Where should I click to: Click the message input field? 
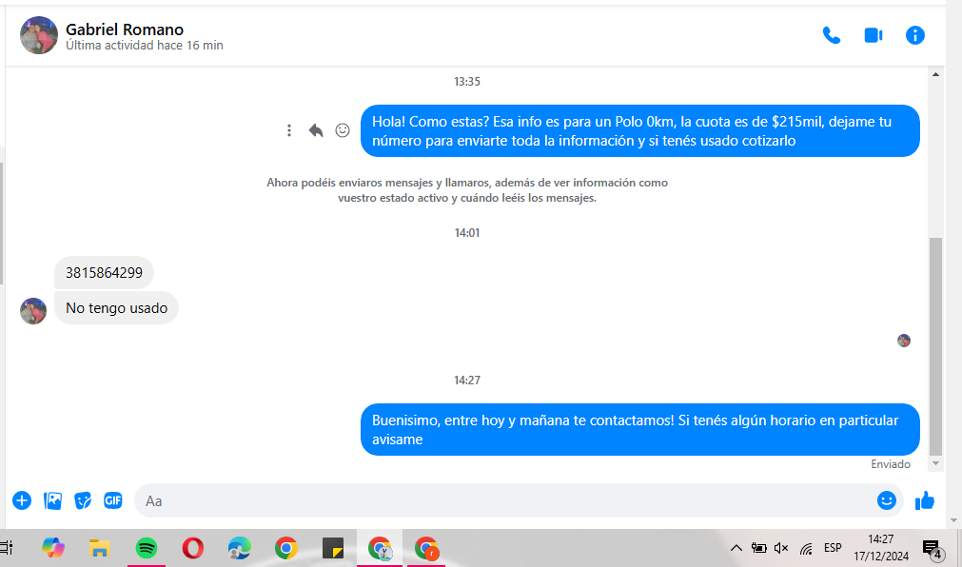(x=504, y=500)
